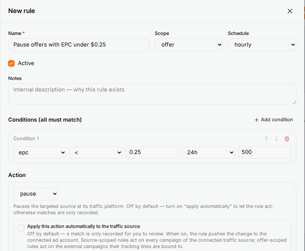Close the New rule dialog
The height and width of the screenshot is (251, 305).
click(x=290, y=11)
